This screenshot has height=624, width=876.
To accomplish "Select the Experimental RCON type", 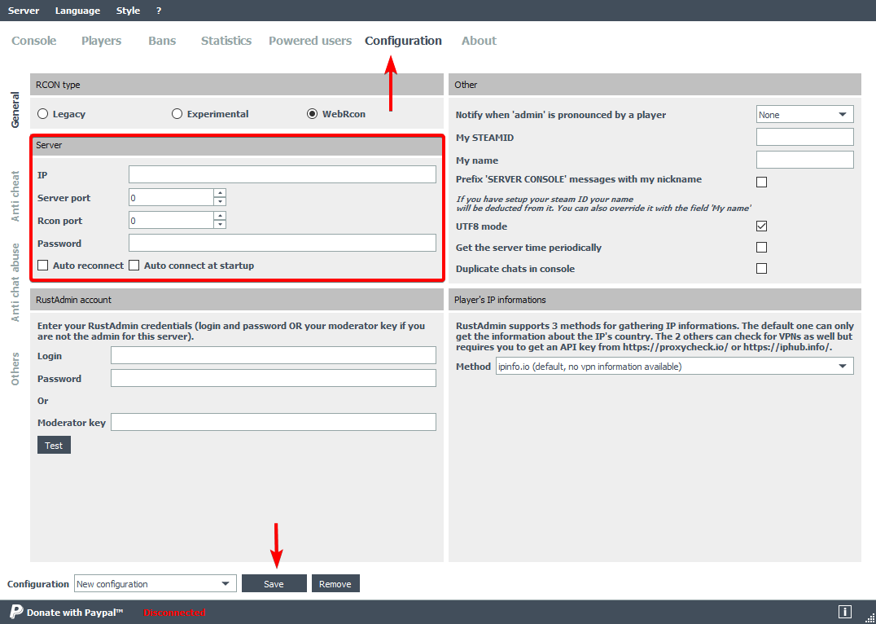I will pyautogui.click(x=177, y=114).
